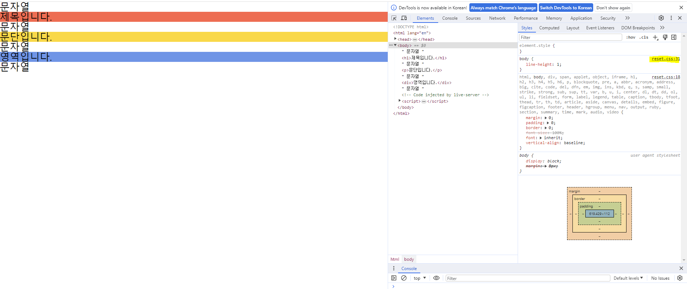The height and width of the screenshot is (289, 687).
Task: Expand the head element node
Action: pyautogui.click(x=395, y=39)
